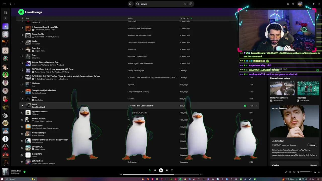The height and width of the screenshot is (181, 322).
Task: Create a playlist with plus icon
Action: (5, 18)
